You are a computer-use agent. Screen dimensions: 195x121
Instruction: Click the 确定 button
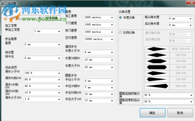[x=152, y=113]
